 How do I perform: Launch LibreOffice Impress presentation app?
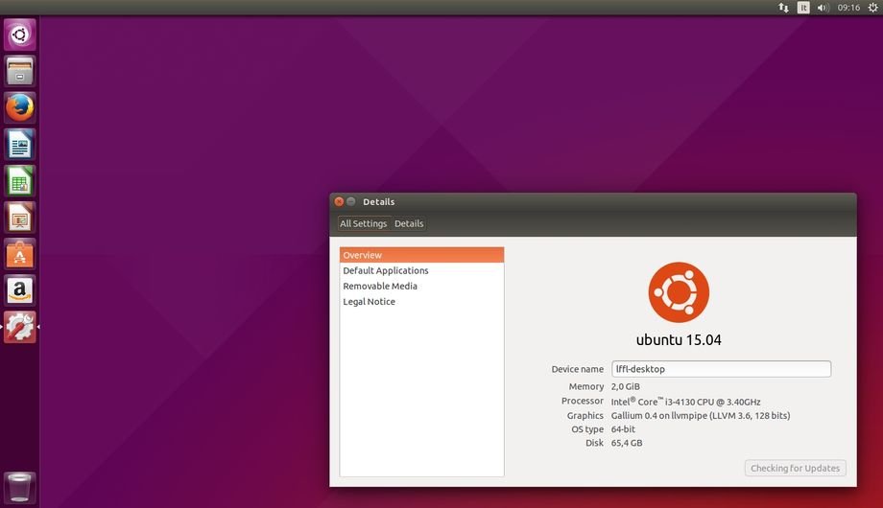point(20,218)
